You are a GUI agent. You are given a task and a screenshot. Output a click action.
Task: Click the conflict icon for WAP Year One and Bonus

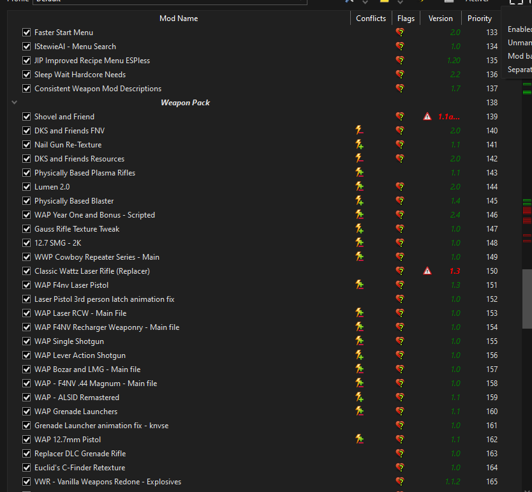(x=359, y=215)
